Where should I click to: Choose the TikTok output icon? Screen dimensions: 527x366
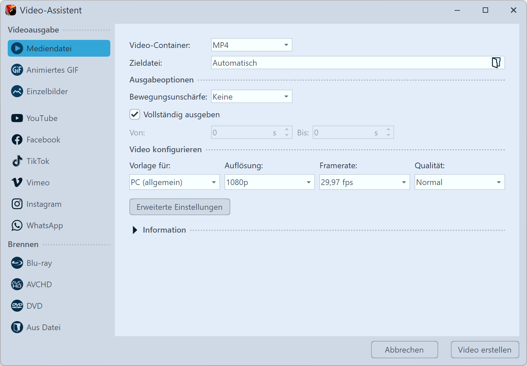(17, 161)
